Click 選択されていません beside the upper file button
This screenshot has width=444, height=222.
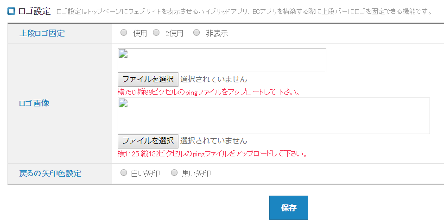[x=214, y=79]
